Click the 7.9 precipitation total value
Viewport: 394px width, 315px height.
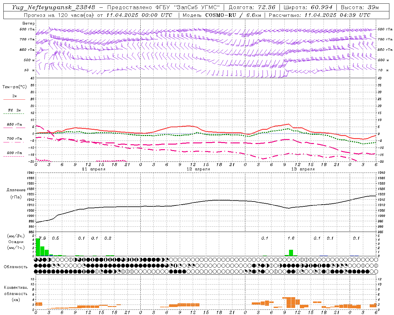point(42,238)
